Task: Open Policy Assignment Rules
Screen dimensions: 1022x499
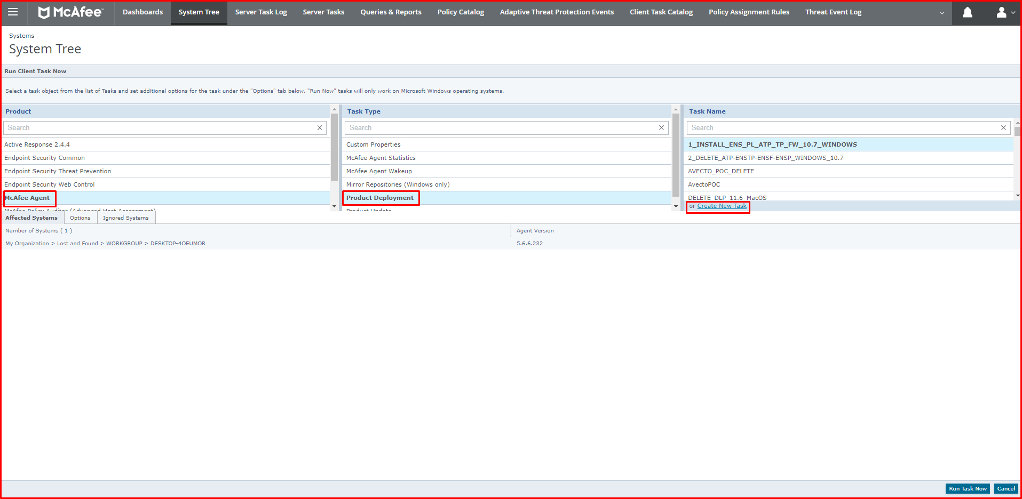Action: pos(749,12)
